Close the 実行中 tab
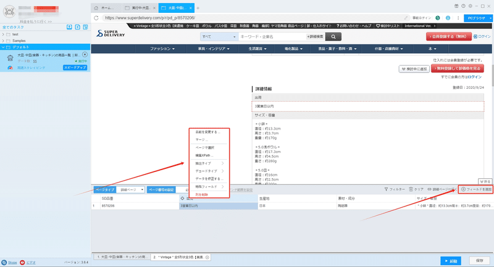This screenshot has width=494, height=267. pos(154,8)
